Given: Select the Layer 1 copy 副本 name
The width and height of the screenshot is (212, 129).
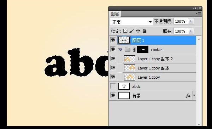Looking at the screenshot, I should click(x=153, y=68).
